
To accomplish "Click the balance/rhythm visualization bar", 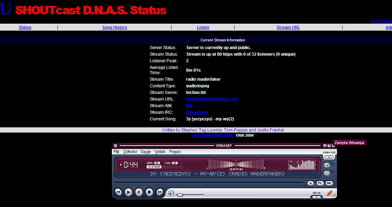I will pyautogui.click(x=236, y=164).
